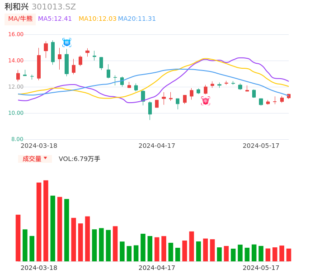Image resolution: width=310 pixels, height=274 pixels.
Task: Click the 16.00 price axis label
Action: pyautogui.click(x=16, y=34)
